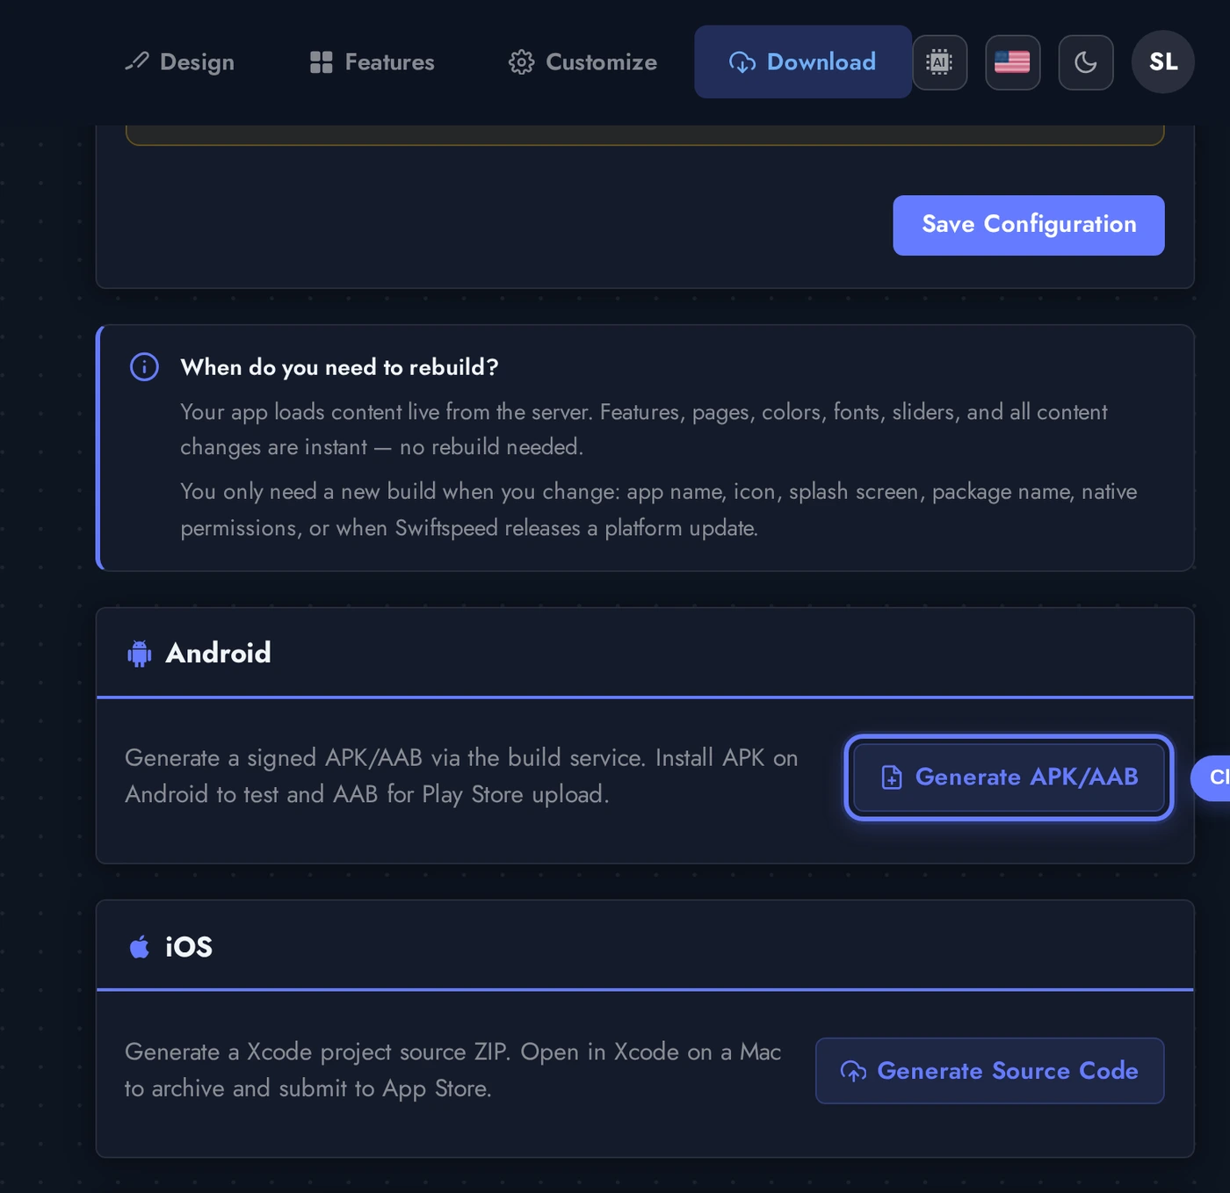The image size is (1230, 1193).
Task: Go to the Customize tab
Action: [x=582, y=62]
